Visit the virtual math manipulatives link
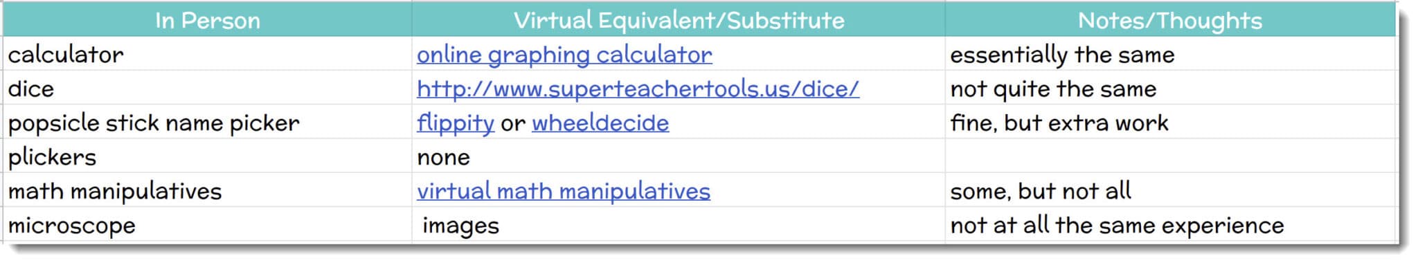 (x=564, y=191)
